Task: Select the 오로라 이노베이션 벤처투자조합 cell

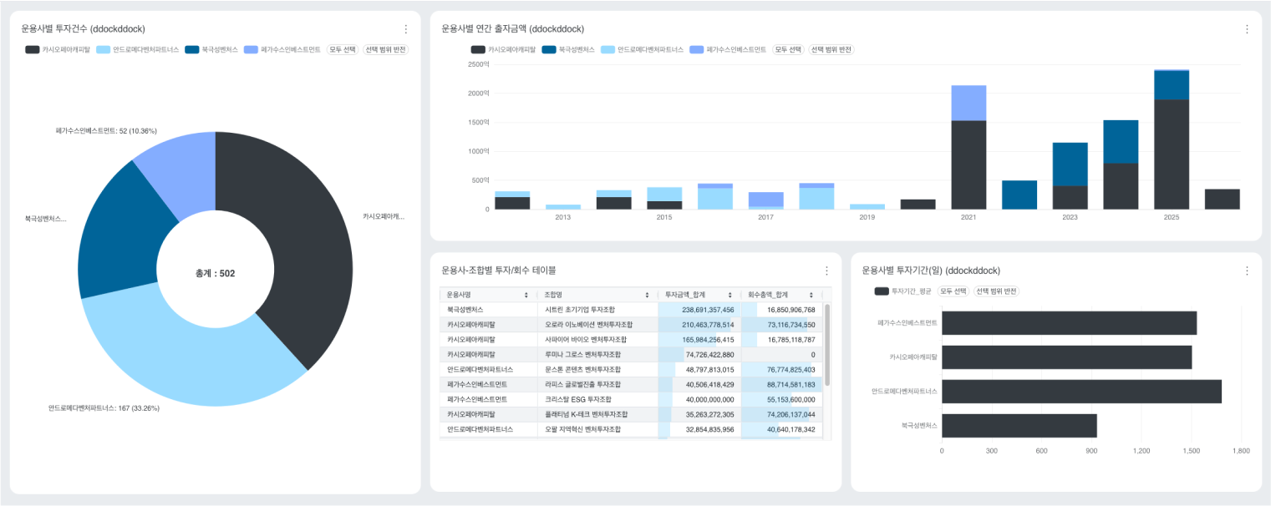Action: (597, 325)
